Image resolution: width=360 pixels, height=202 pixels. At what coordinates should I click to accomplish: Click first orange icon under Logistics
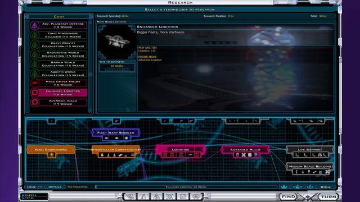[165, 155]
